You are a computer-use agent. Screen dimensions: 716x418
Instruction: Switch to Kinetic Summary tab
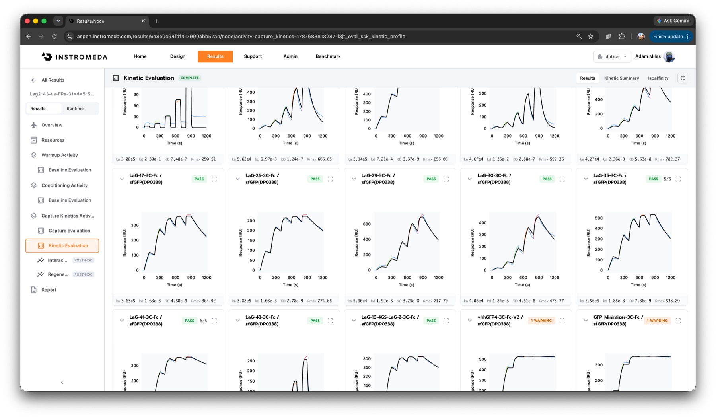pyautogui.click(x=621, y=78)
